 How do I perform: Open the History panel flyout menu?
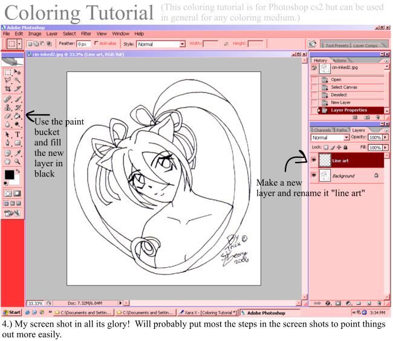(x=386, y=61)
